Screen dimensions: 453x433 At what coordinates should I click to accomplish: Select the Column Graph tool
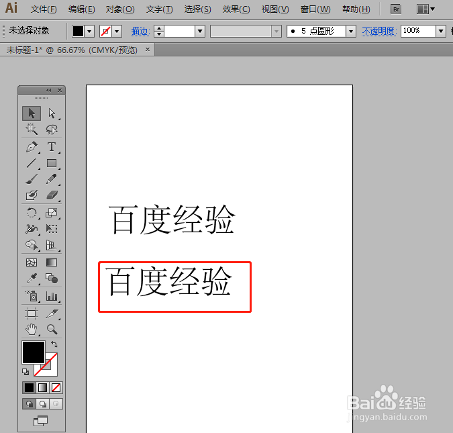(x=52, y=296)
